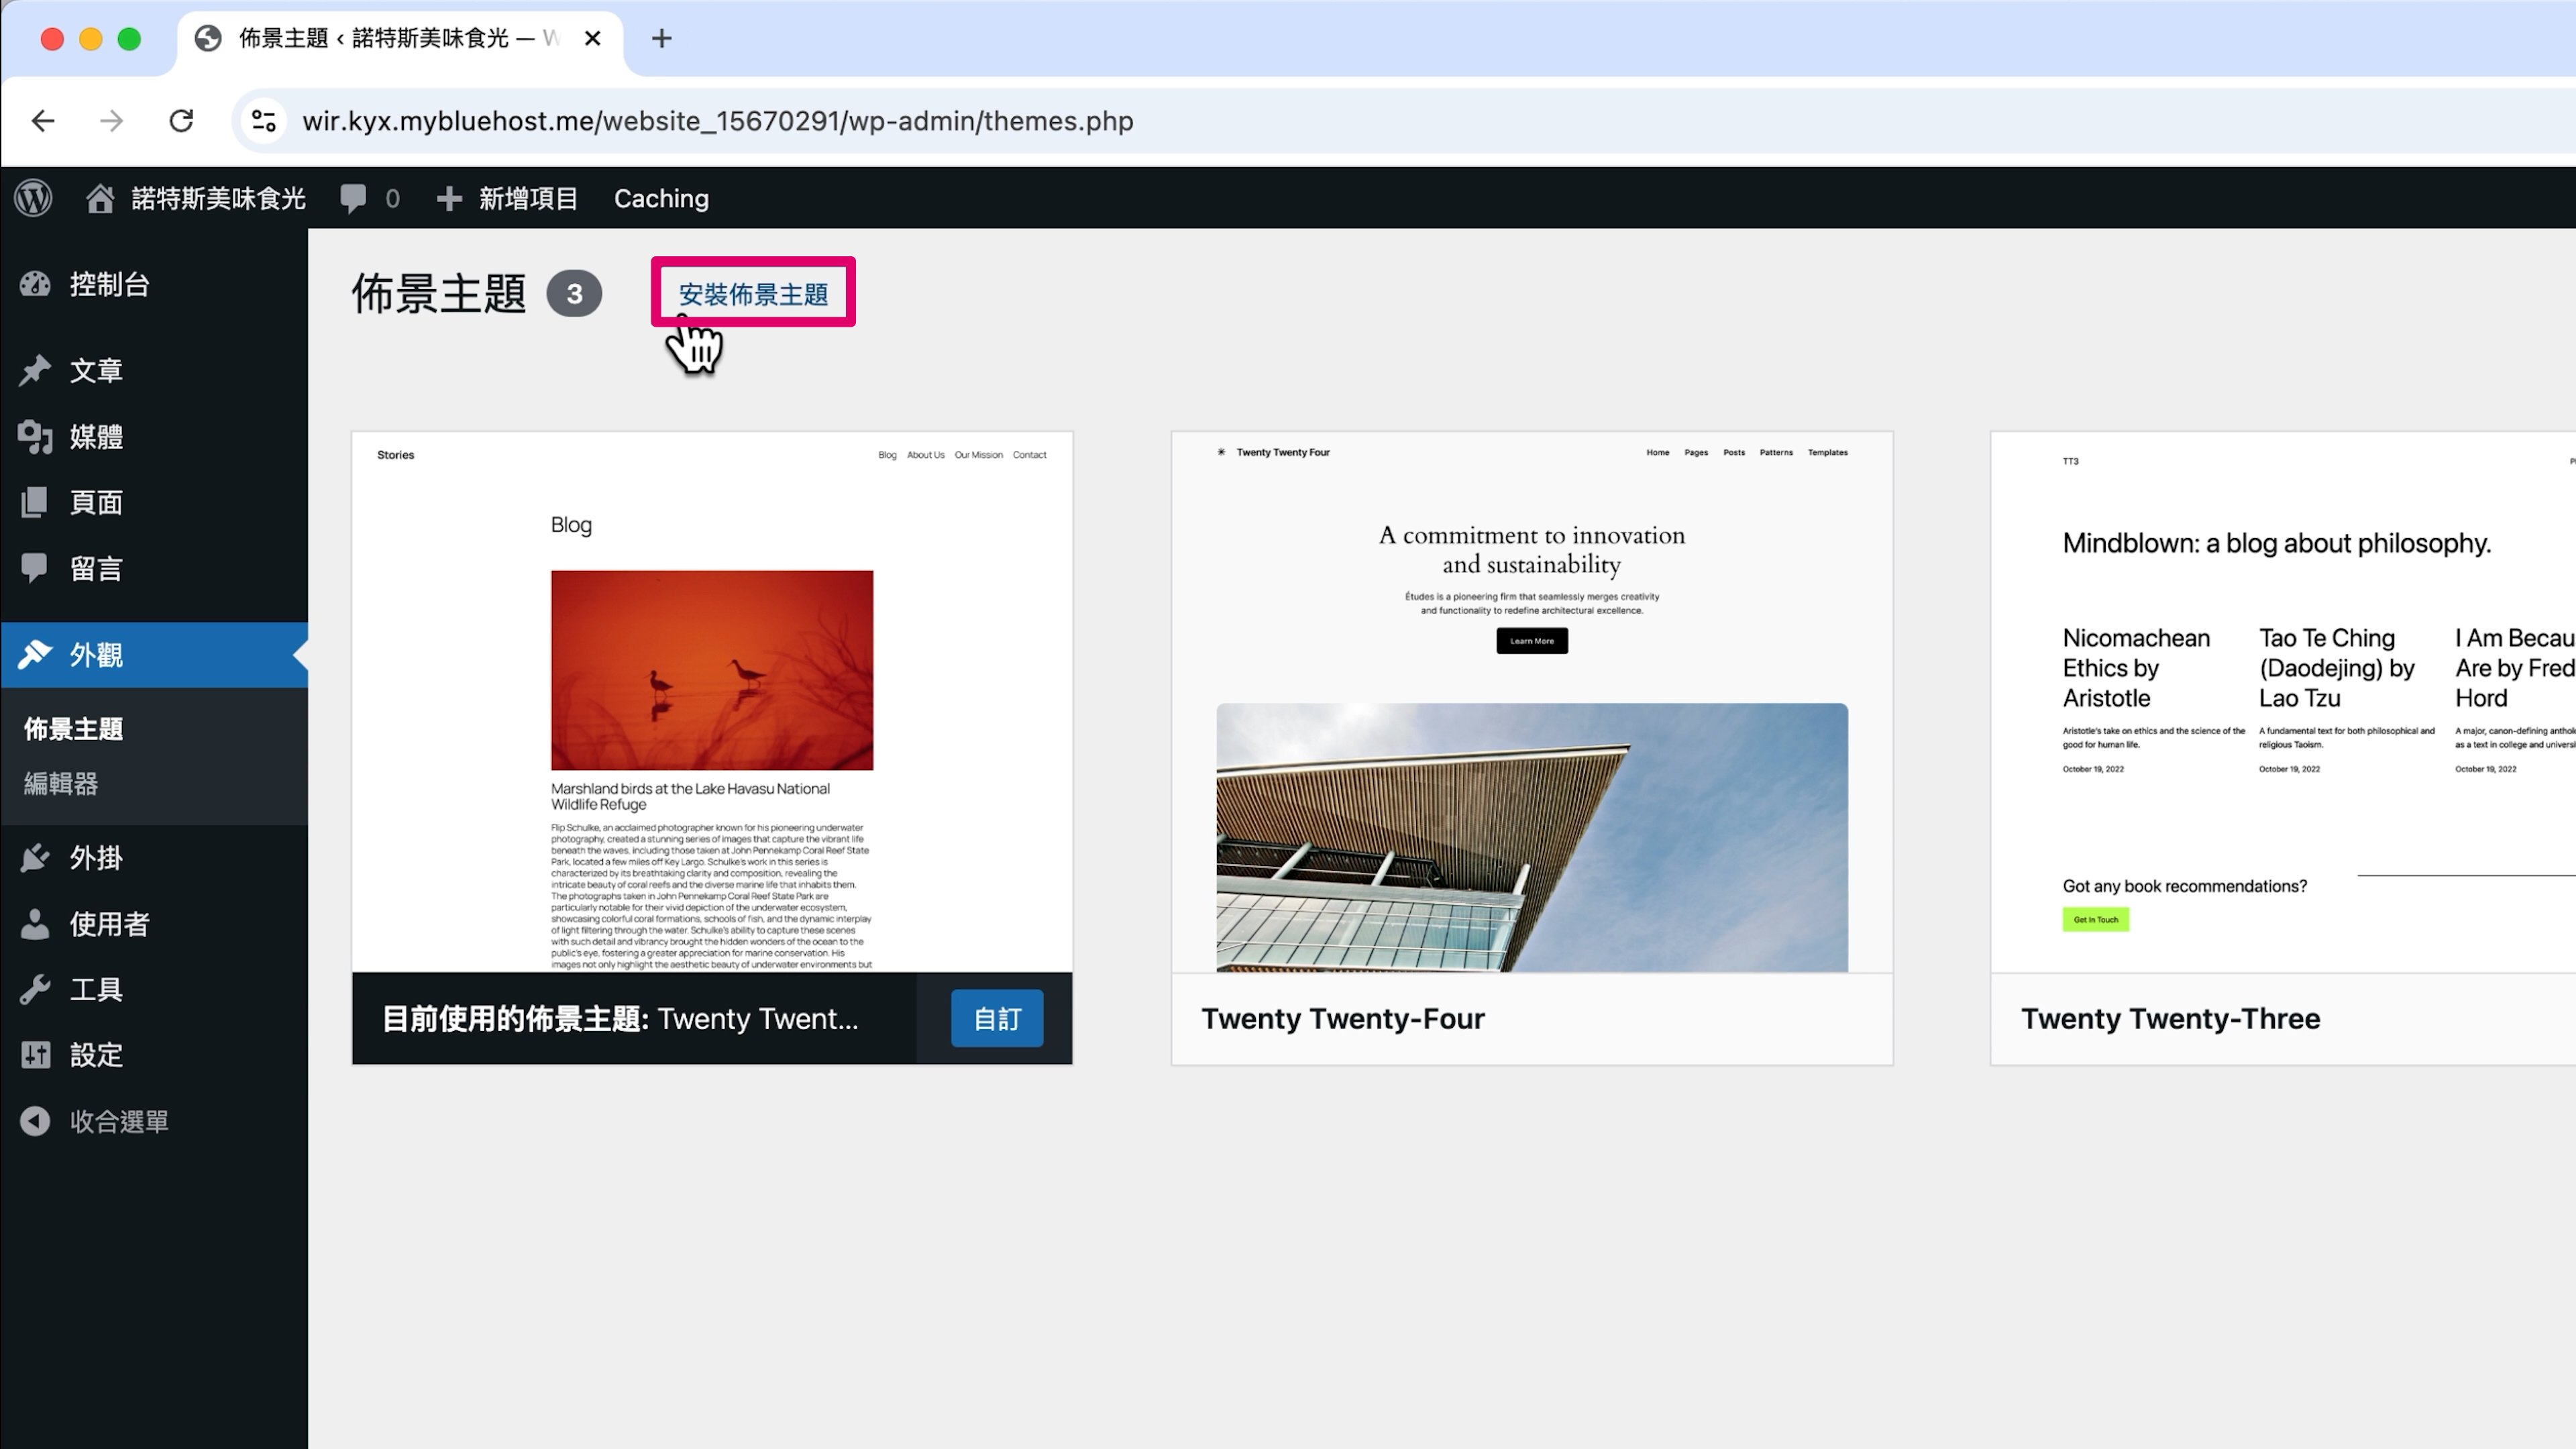Click the 使用者 user icon

(x=35, y=923)
